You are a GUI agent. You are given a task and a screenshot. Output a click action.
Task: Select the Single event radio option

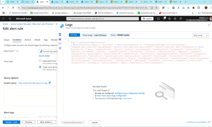click(40, 67)
